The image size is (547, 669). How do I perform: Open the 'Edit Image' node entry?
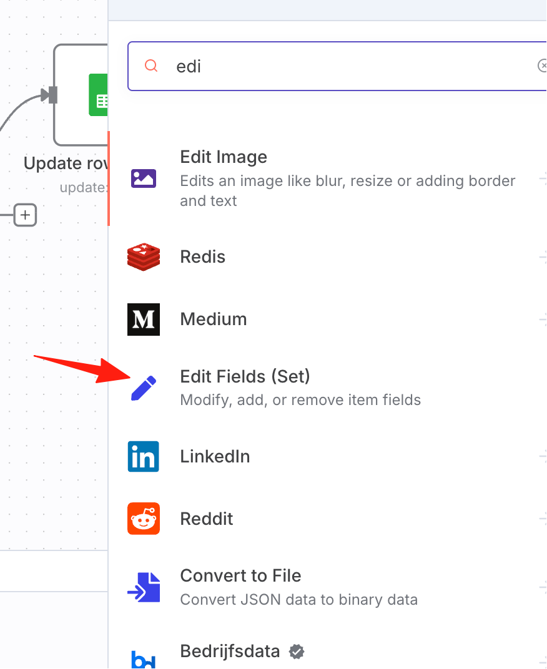tap(328, 178)
